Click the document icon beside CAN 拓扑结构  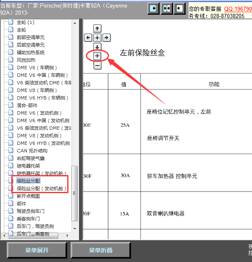[11, 150]
